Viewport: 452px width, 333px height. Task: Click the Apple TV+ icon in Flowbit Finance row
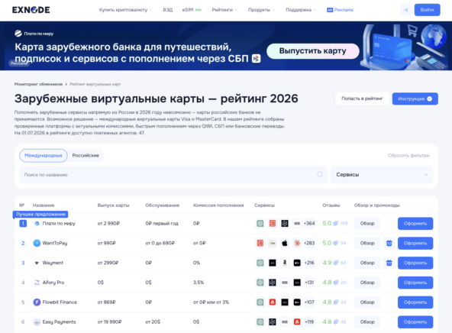297,302
